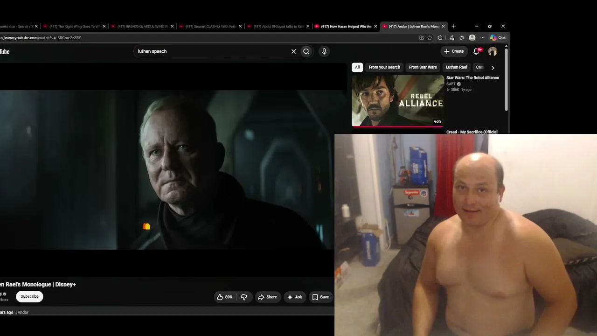
Task: Open browser settings and more menu
Action: [x=482, y=38]
